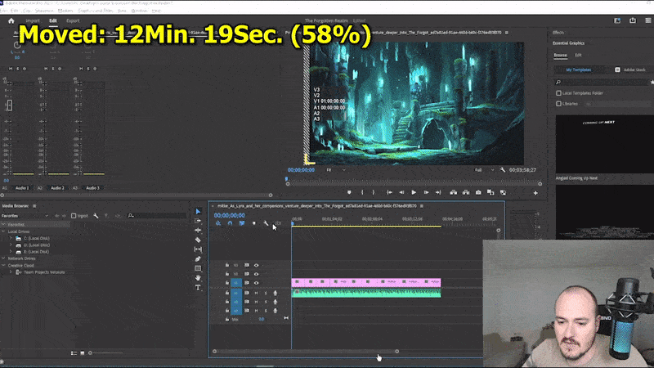This screenshot has width=654, height=368.
Task: Open the Fit zoom level dropdown
Action: pos(336,170)
